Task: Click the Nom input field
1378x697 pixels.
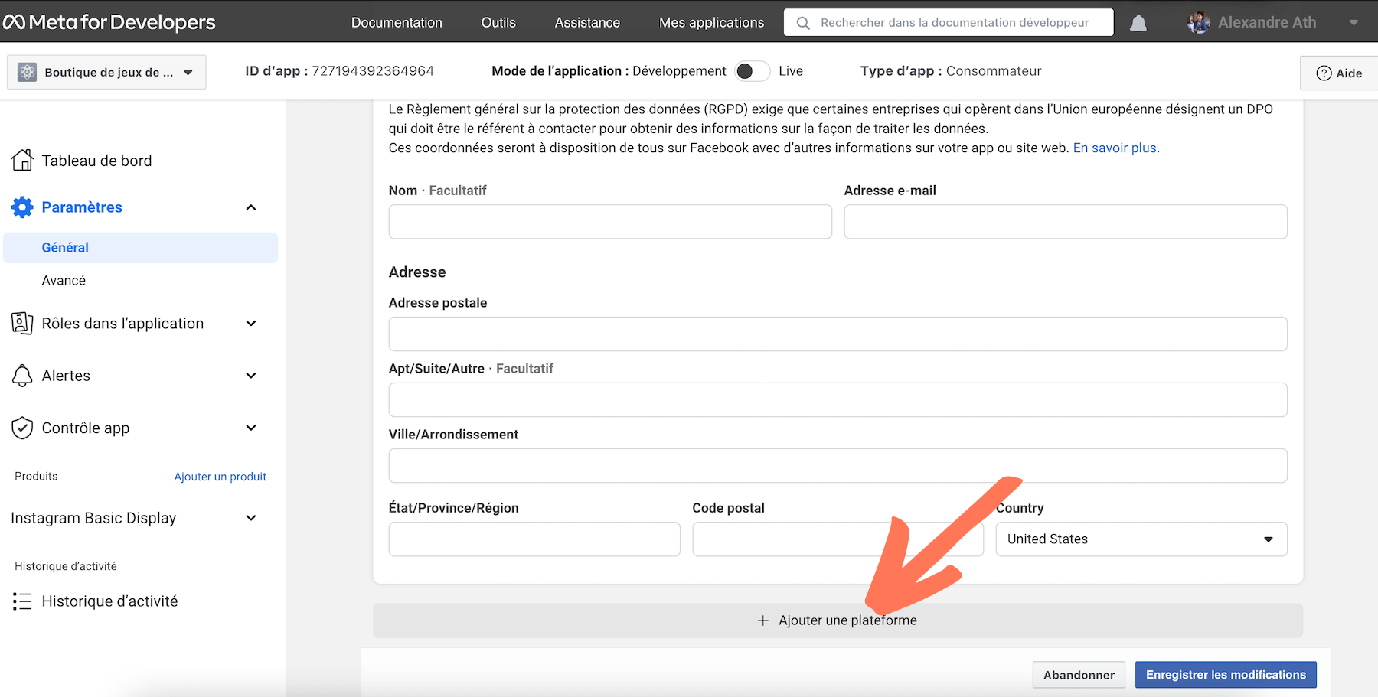Action: click(x=610, y=222)
